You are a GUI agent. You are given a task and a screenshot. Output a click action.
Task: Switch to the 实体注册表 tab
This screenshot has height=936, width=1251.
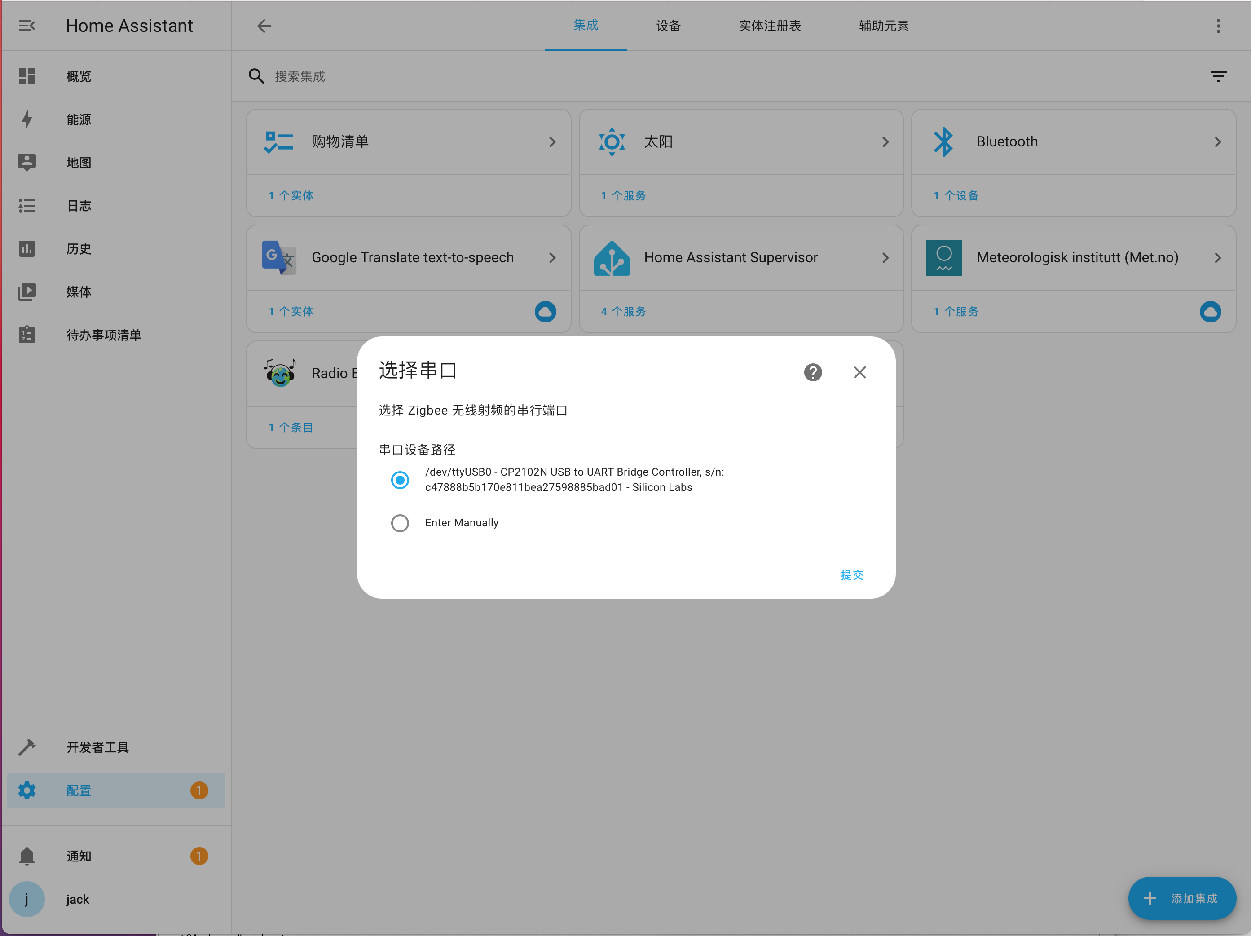coord(769,26)
